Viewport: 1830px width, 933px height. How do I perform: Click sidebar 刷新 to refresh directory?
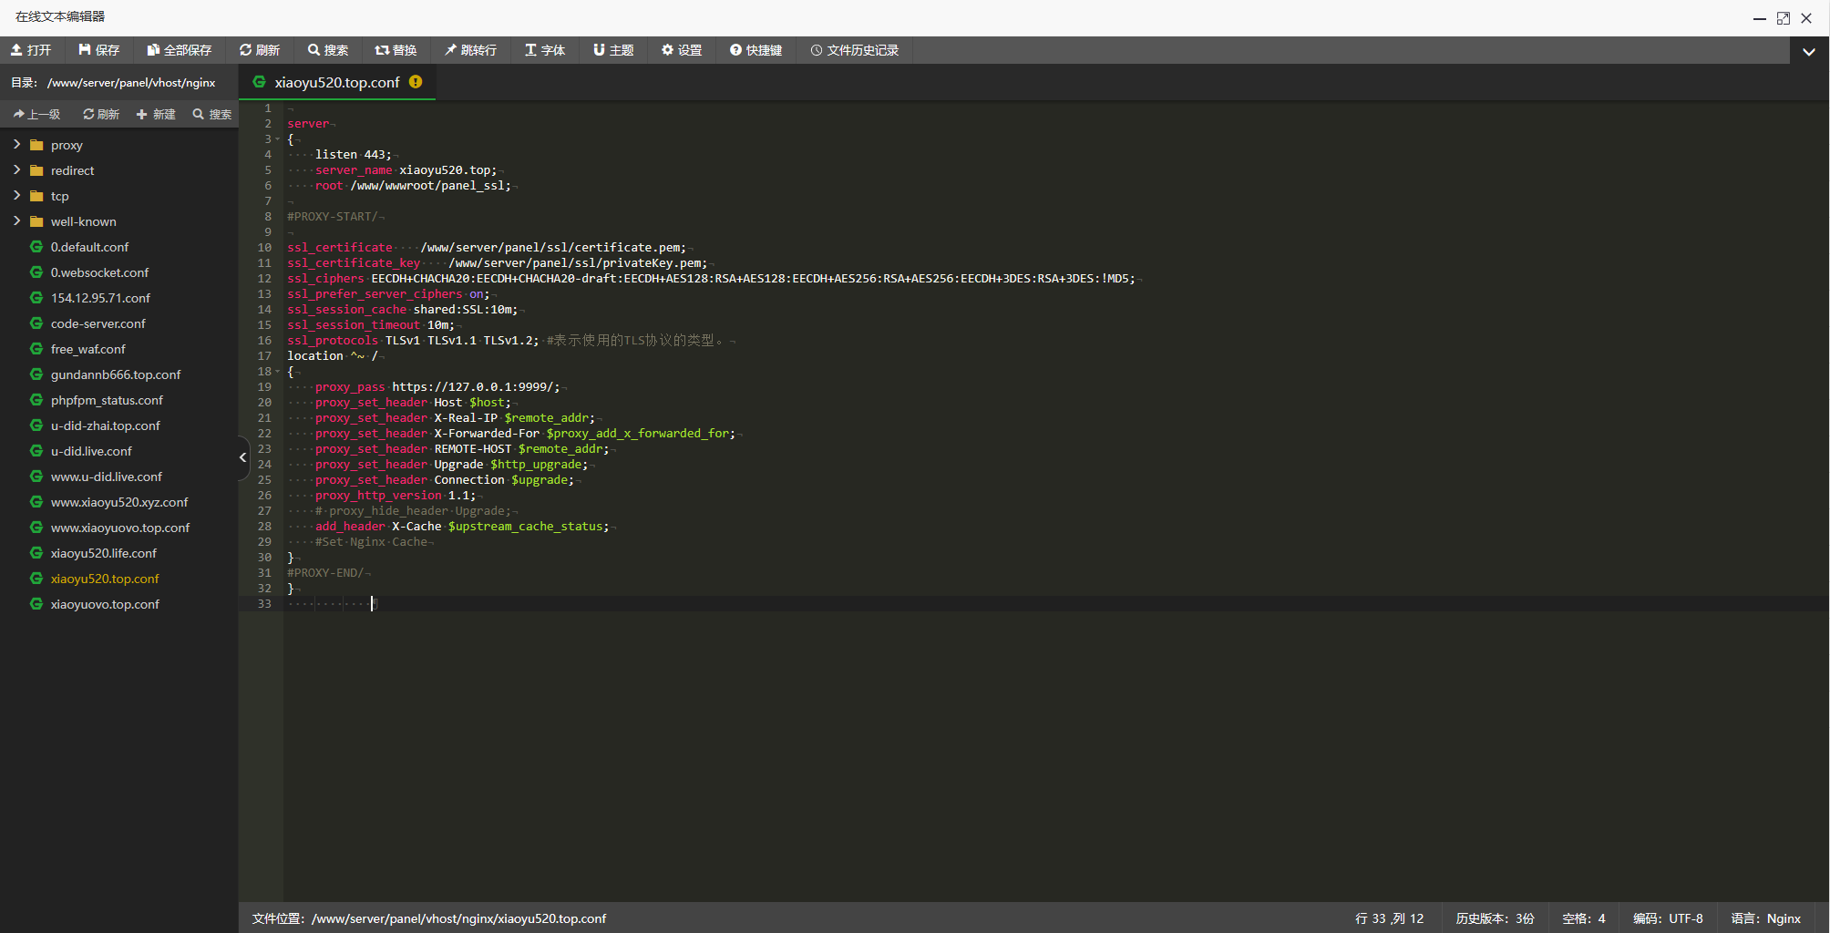[101, 114]
